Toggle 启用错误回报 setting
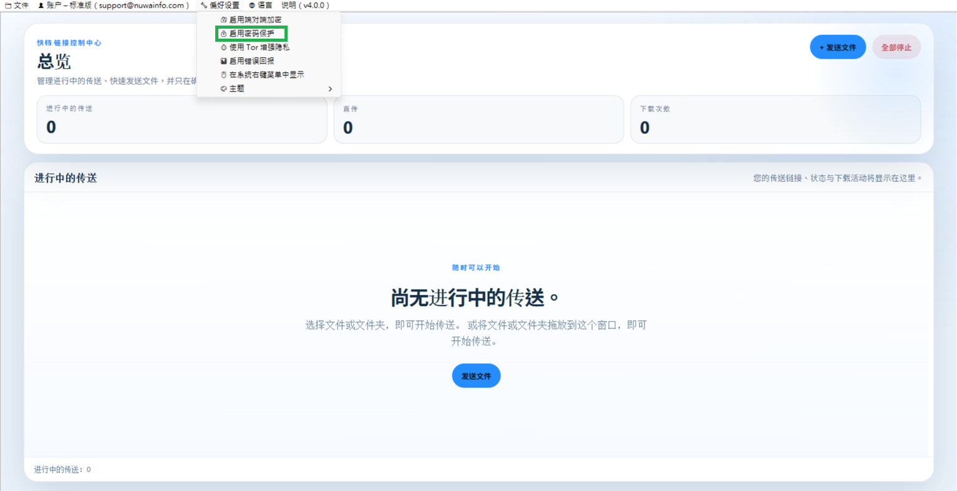This screenshot has height=491, width=957. (268, 61)
